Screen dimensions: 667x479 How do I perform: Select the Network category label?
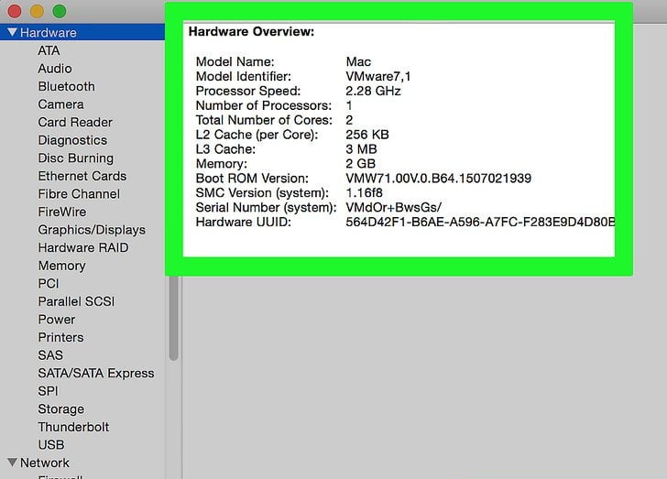45,463
